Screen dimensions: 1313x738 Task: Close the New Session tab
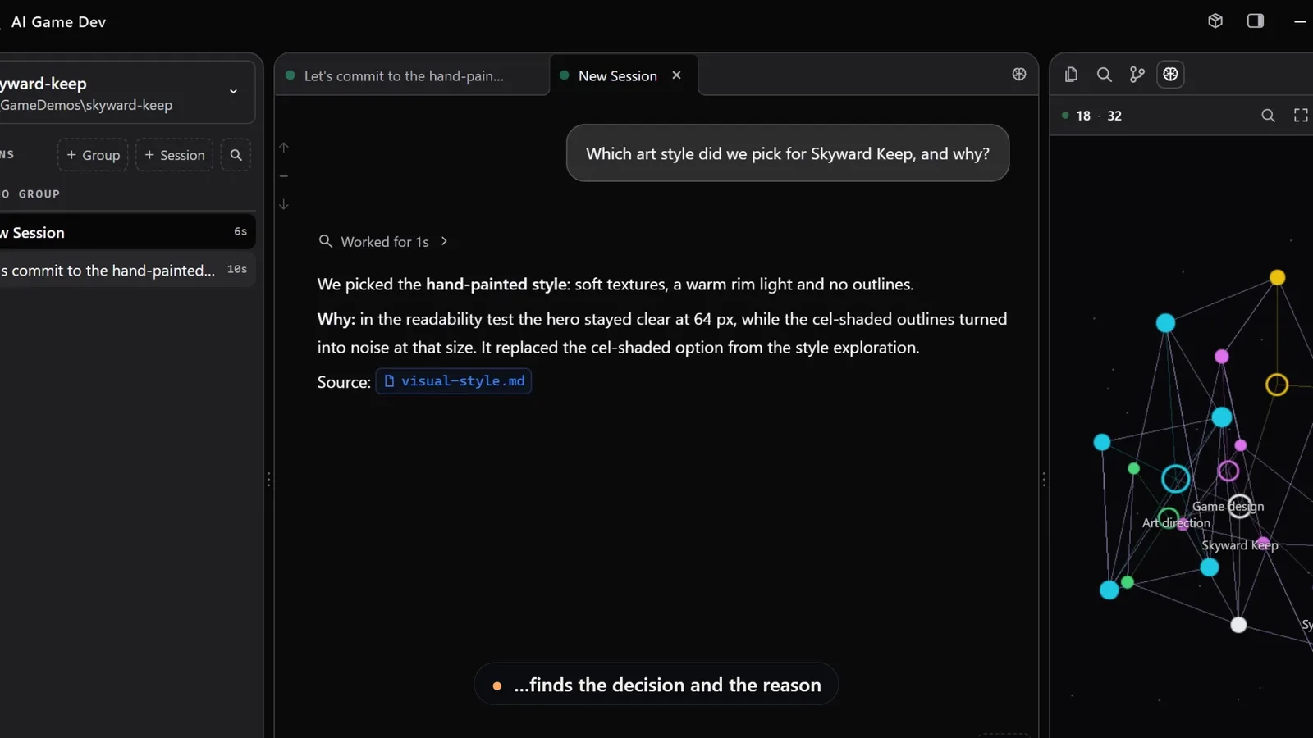676,75
